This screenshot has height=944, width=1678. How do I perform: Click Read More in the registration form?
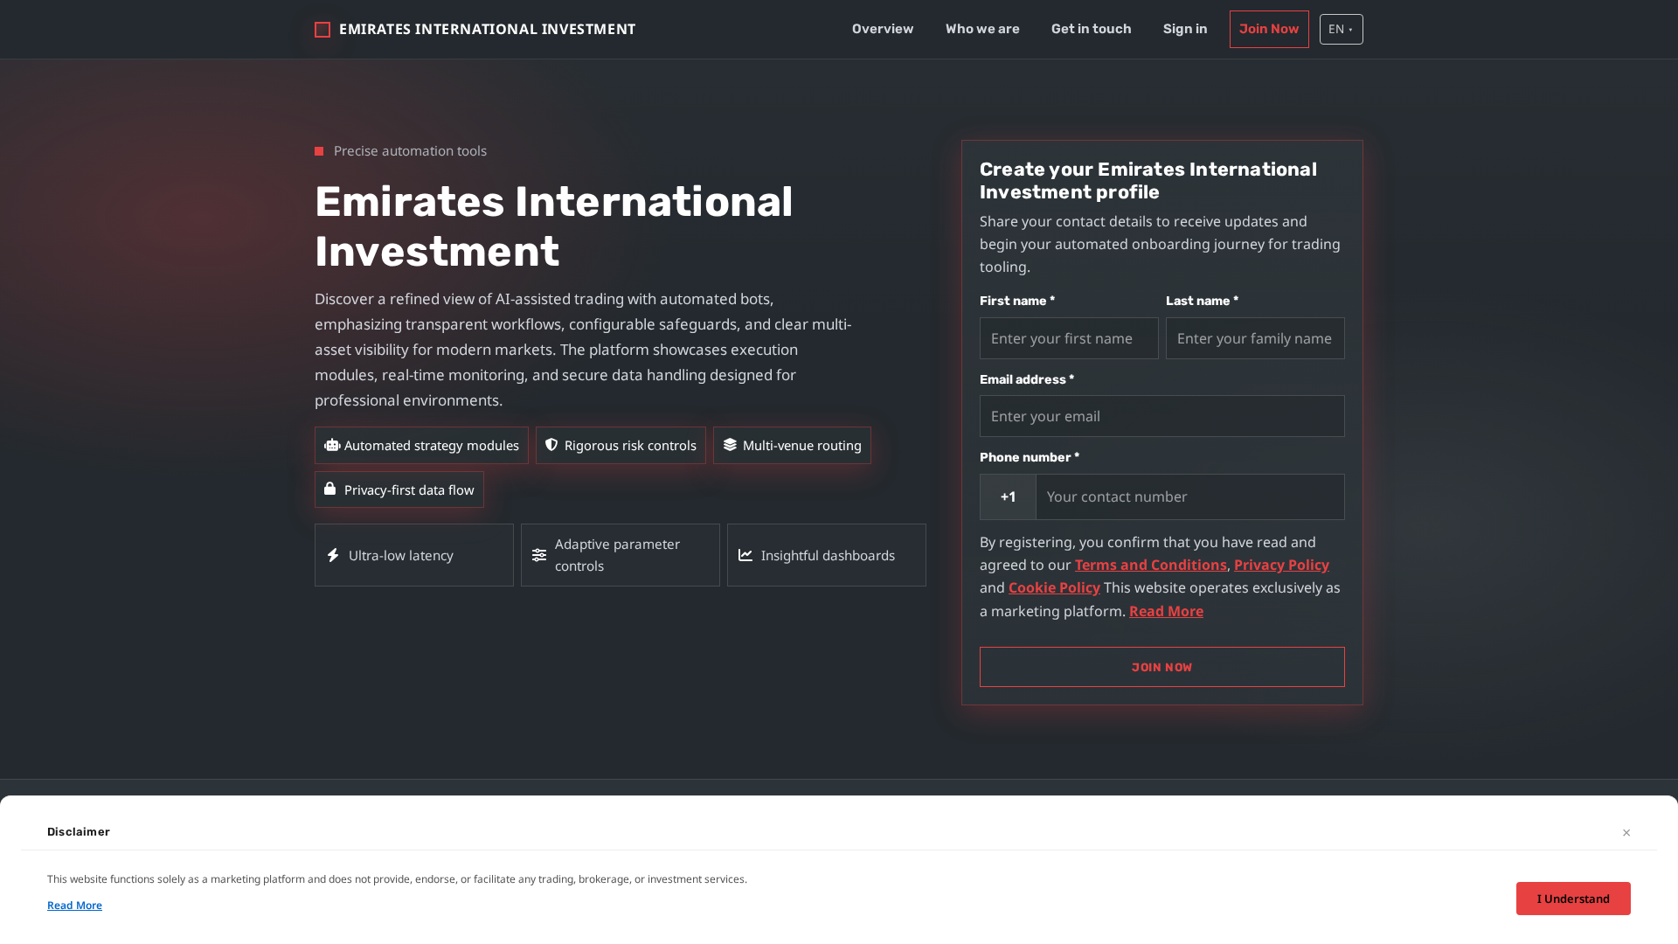pos(1166,611)
